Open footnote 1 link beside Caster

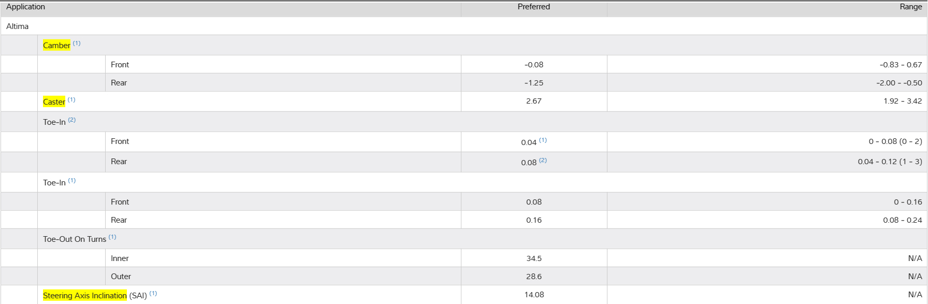[71, 100]
